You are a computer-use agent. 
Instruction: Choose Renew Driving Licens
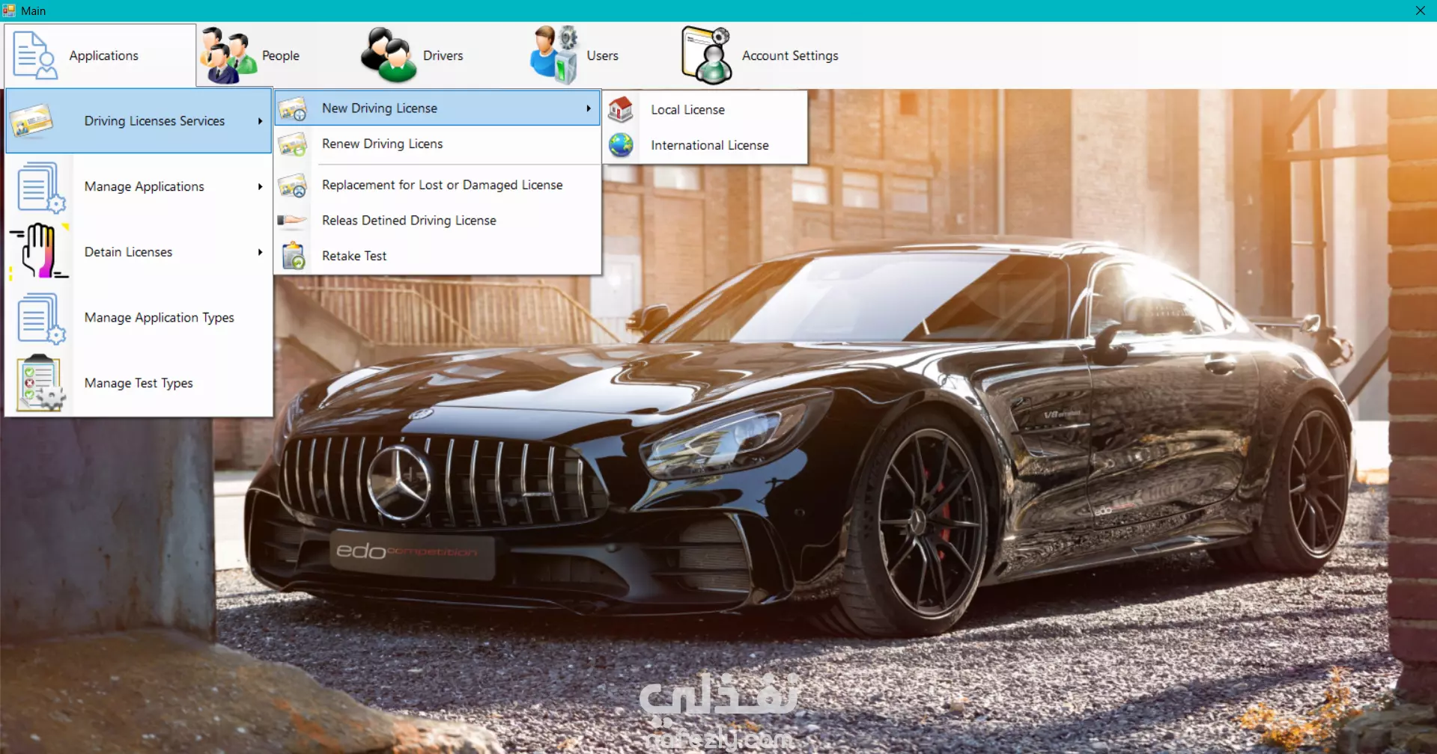(x=438, y=144)
